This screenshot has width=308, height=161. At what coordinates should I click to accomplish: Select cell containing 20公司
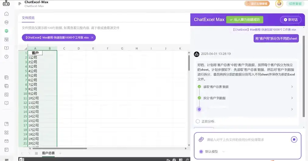35,143
